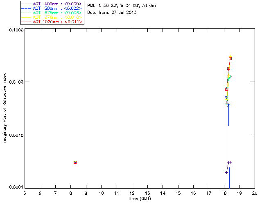Click the station header 'PML, N 50 22', W 04 08', Alt 0m'
Viewport: 262px width, 209px height.
pyautogui.click(x=122, y=6)
